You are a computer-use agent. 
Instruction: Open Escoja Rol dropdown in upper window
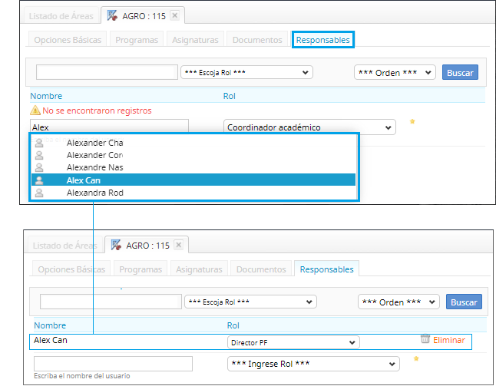246,72
